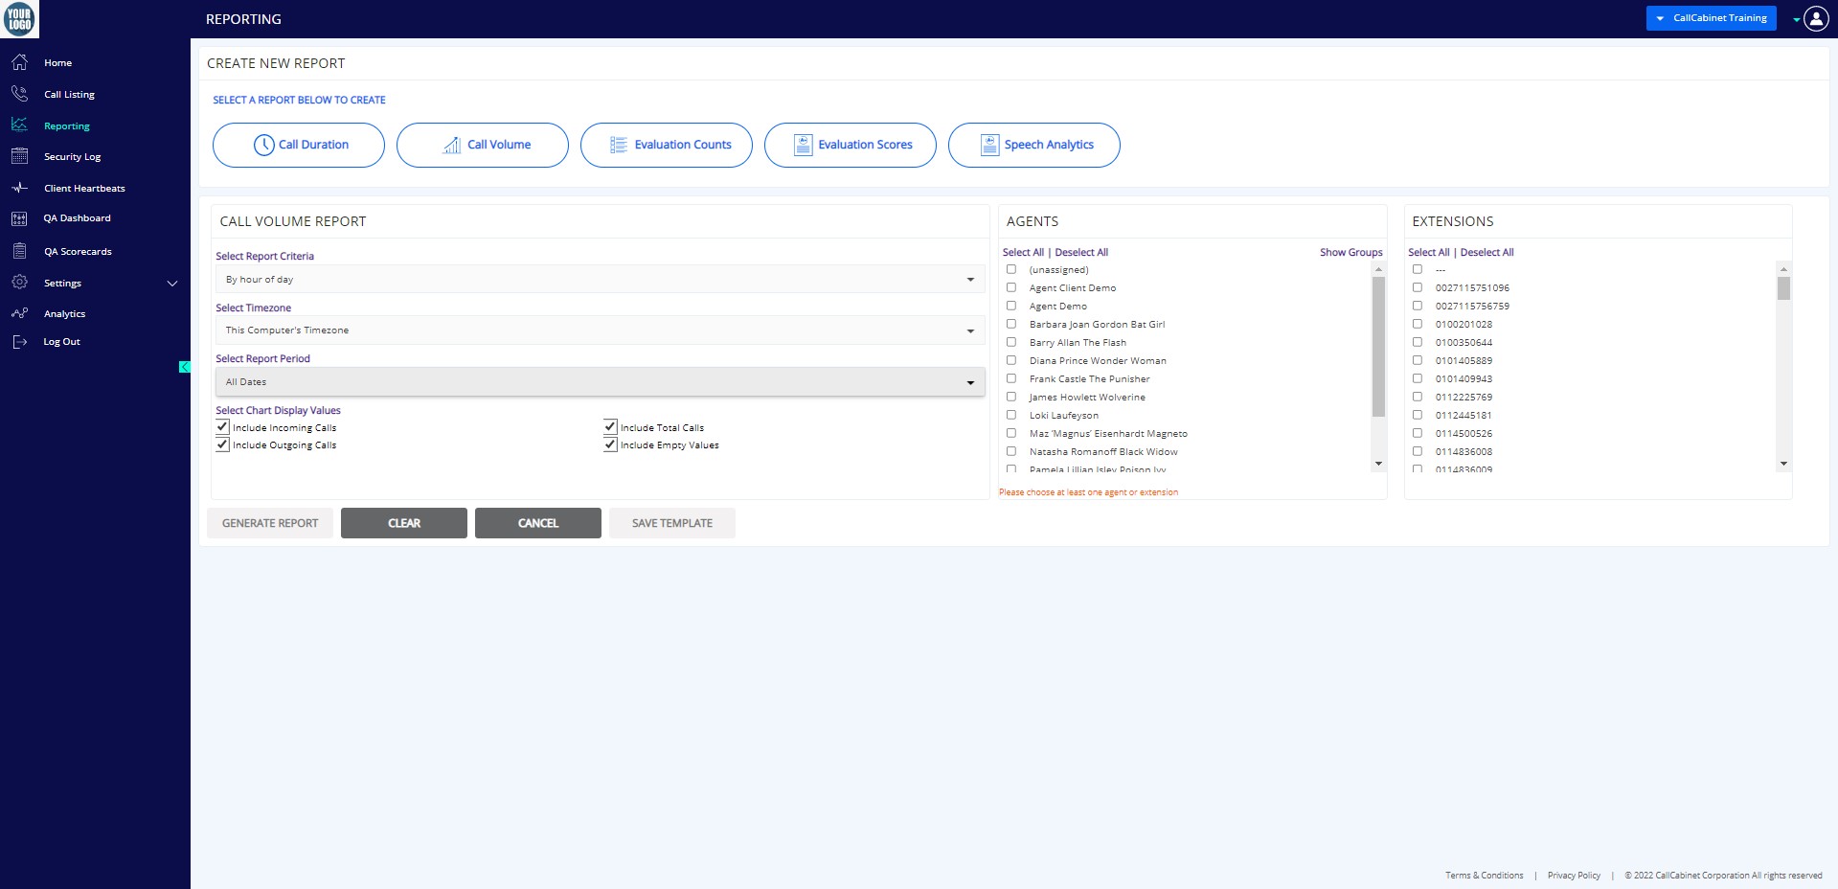
Task: Open Call Listing from the sidebar
Action: [x=69, y=94]
